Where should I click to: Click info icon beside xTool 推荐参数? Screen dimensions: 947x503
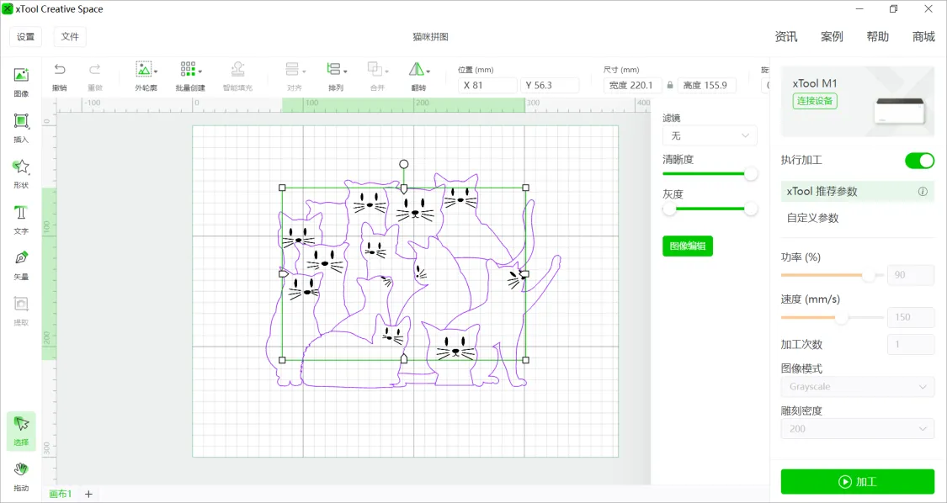(923, 192)
